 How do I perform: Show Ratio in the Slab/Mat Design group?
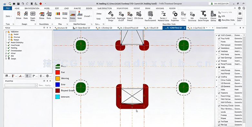pyautogui.click(x=80, y=15)
